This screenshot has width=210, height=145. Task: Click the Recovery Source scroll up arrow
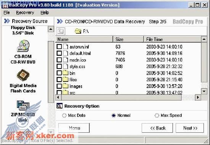point(51,29)
